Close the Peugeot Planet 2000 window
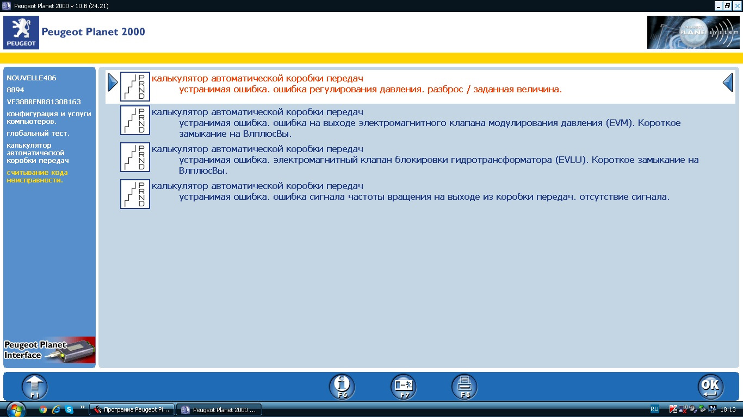The width and height of the screenshot is (743, 417). pos(737,5)
